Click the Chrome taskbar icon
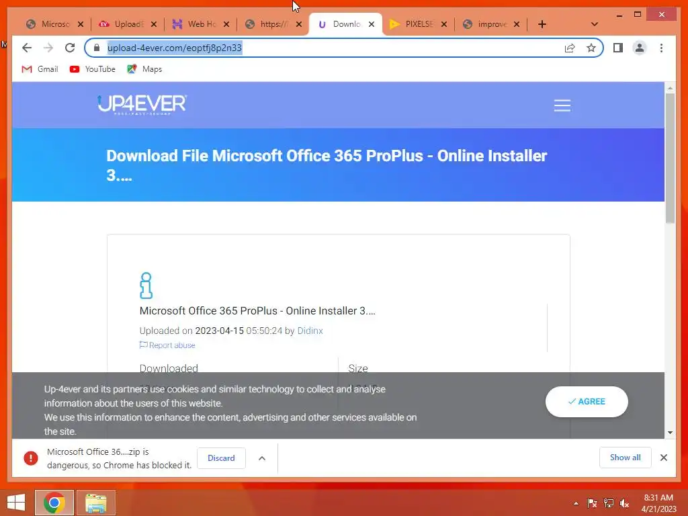688x516 pixels. coord(54,503)
